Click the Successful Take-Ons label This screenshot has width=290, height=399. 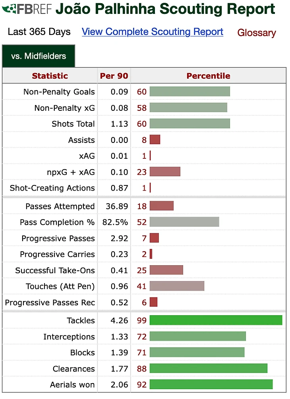click(x=55, y=270)
